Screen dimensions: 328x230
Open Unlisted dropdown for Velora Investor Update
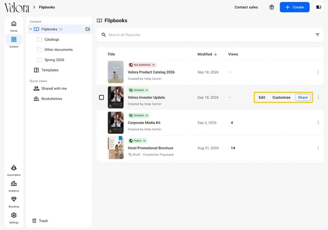(138, 90)
